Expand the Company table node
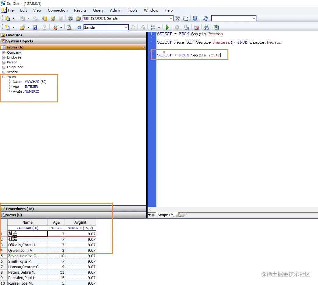The height and width of the screenshot is (285, 318). coord(4,52)
